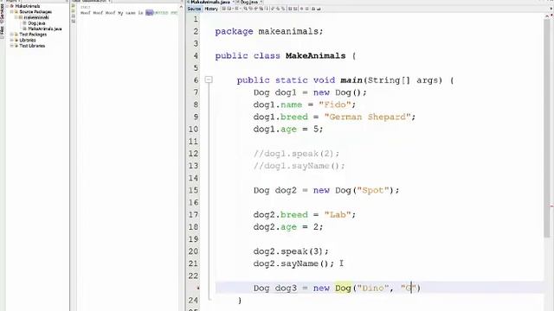This screenshot has width=554, height=311.
Task: Collapse the Source Packages node
Action: pyautogui.click(x=11, y=11)
